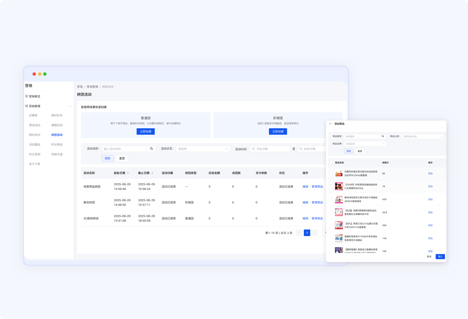This screenshot has height=319, width=468.
Task: Sort by 起始日期 column sort icon
Action: tap(128, 173)
